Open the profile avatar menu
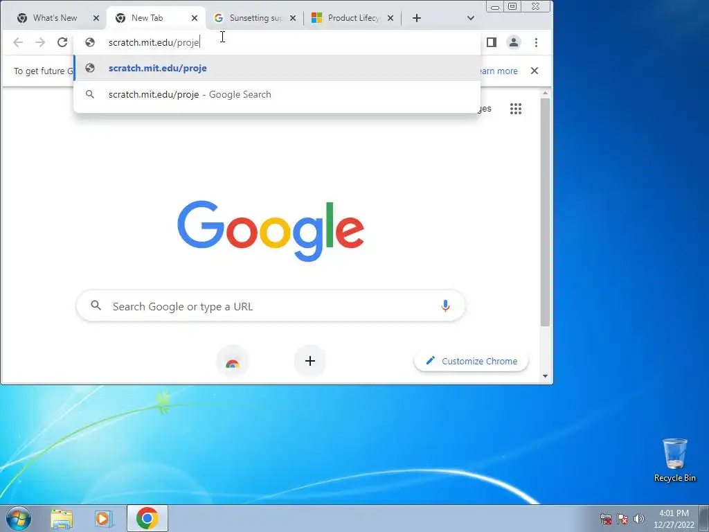This screenshot has width=709, height=532. coord(514,42)
